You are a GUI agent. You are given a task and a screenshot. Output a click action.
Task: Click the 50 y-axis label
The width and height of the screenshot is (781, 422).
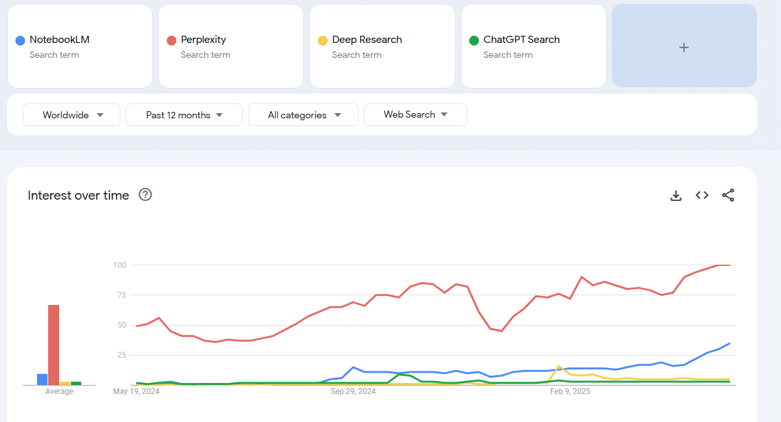121,325
